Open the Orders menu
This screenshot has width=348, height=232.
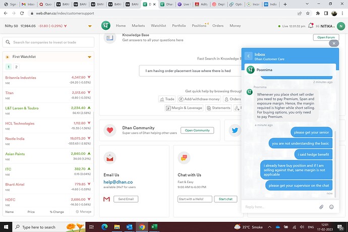(218, 26)
